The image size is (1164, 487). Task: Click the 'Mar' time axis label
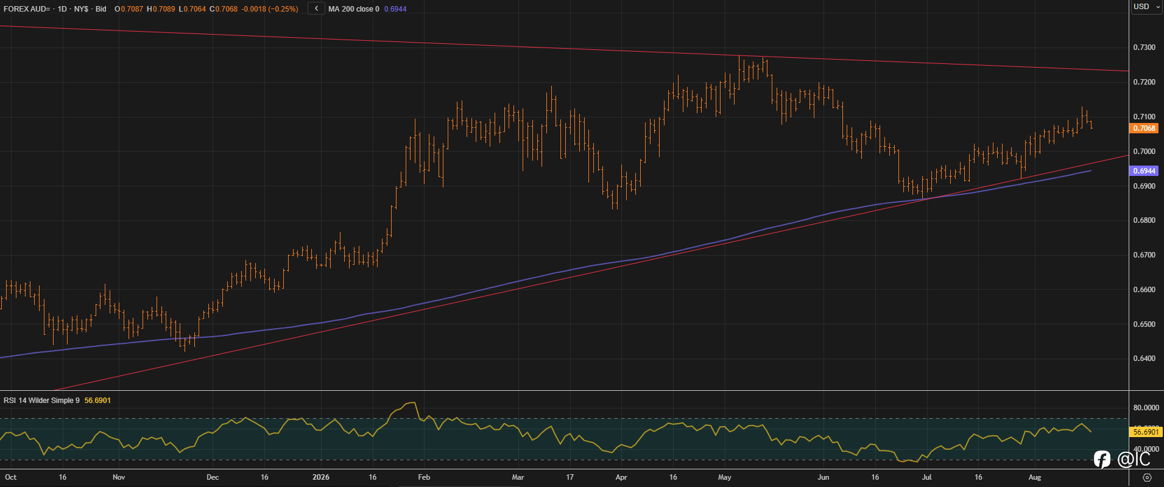click(518, 477)
